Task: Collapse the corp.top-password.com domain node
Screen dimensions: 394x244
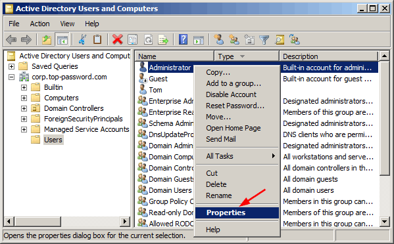Action: [11, 77]
